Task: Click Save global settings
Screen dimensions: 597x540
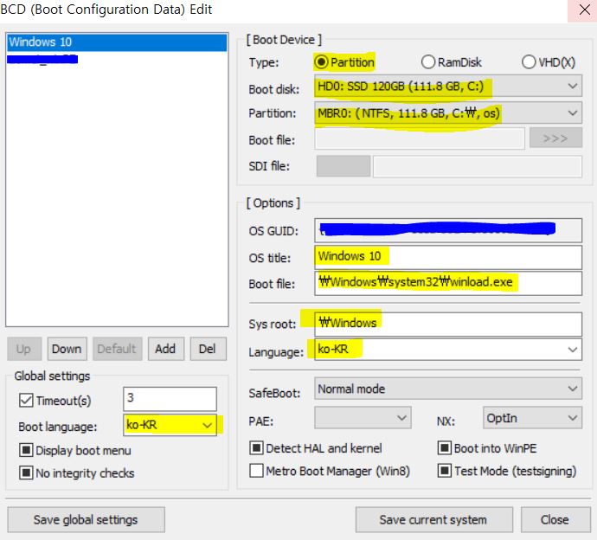Action: (86, 519)
